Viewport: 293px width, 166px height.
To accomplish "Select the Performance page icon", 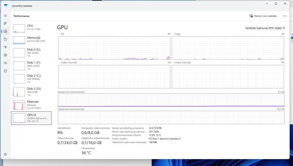I will point(5,31).
